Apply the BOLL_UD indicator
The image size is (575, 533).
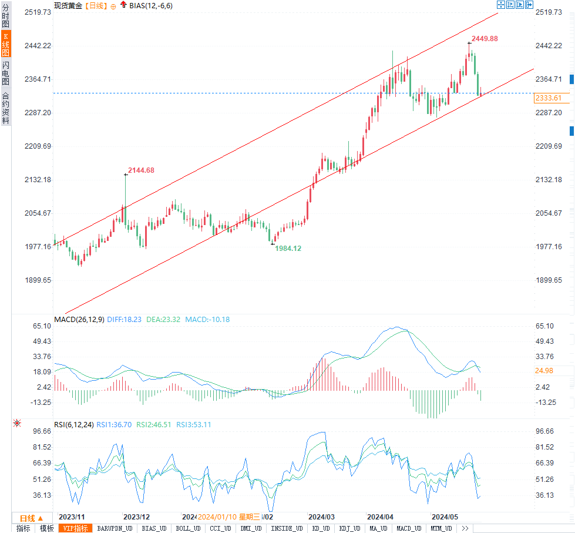(189, 528)
